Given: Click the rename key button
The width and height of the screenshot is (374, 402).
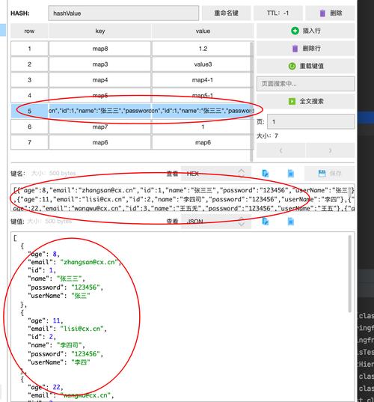Looking at the screenshot, I should click(226, 13).
